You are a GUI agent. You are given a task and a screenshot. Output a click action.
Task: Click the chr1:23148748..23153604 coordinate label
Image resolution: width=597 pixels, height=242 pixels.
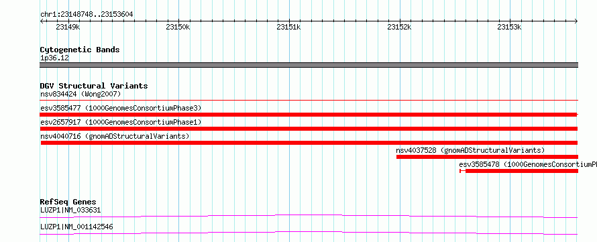(x=87, y=14)
